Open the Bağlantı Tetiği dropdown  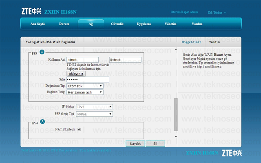tap(85, 92)
